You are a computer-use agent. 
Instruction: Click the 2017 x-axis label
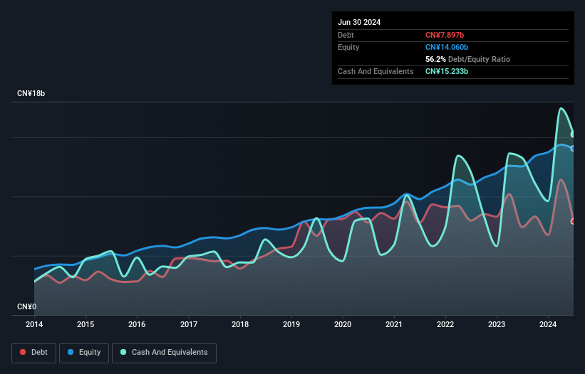(x=189, y=324)
